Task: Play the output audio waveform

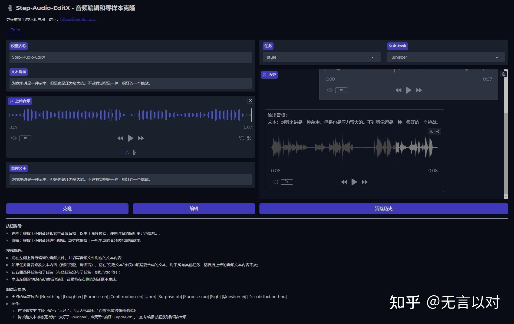Action: pos(354,182)
